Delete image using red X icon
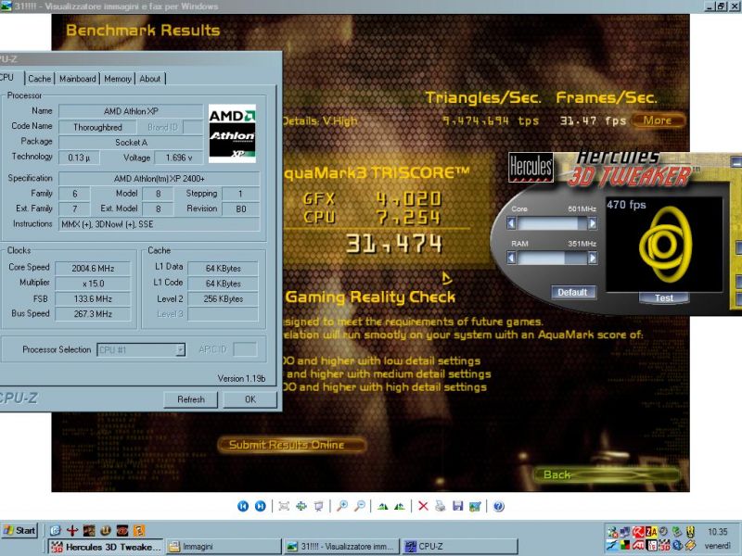Screen dimensions: 742x556 (x=423, y=506)
